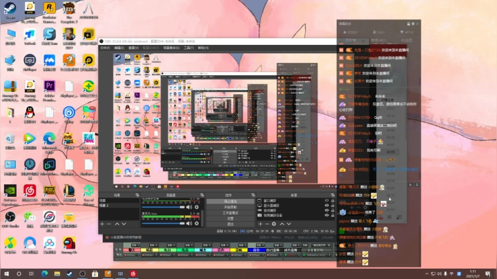This screenshot has height=279, width=497.
Task: Open second audio track's gear settings in mixer
Action: coord(197,223)
